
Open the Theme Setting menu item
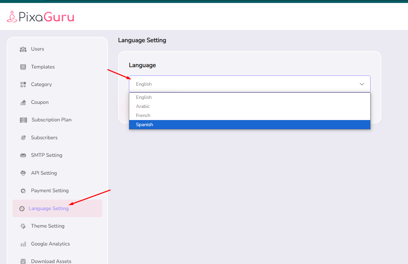click(x=48, y=226)
